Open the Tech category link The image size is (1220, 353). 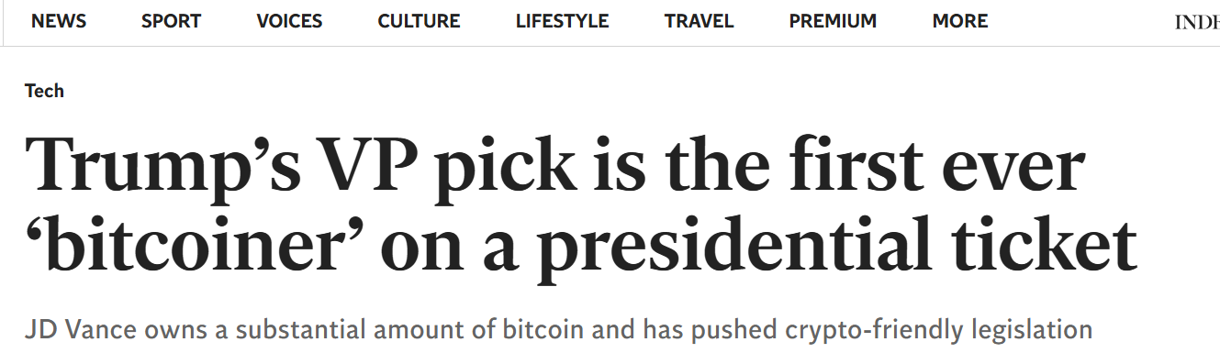click(44, 91)
